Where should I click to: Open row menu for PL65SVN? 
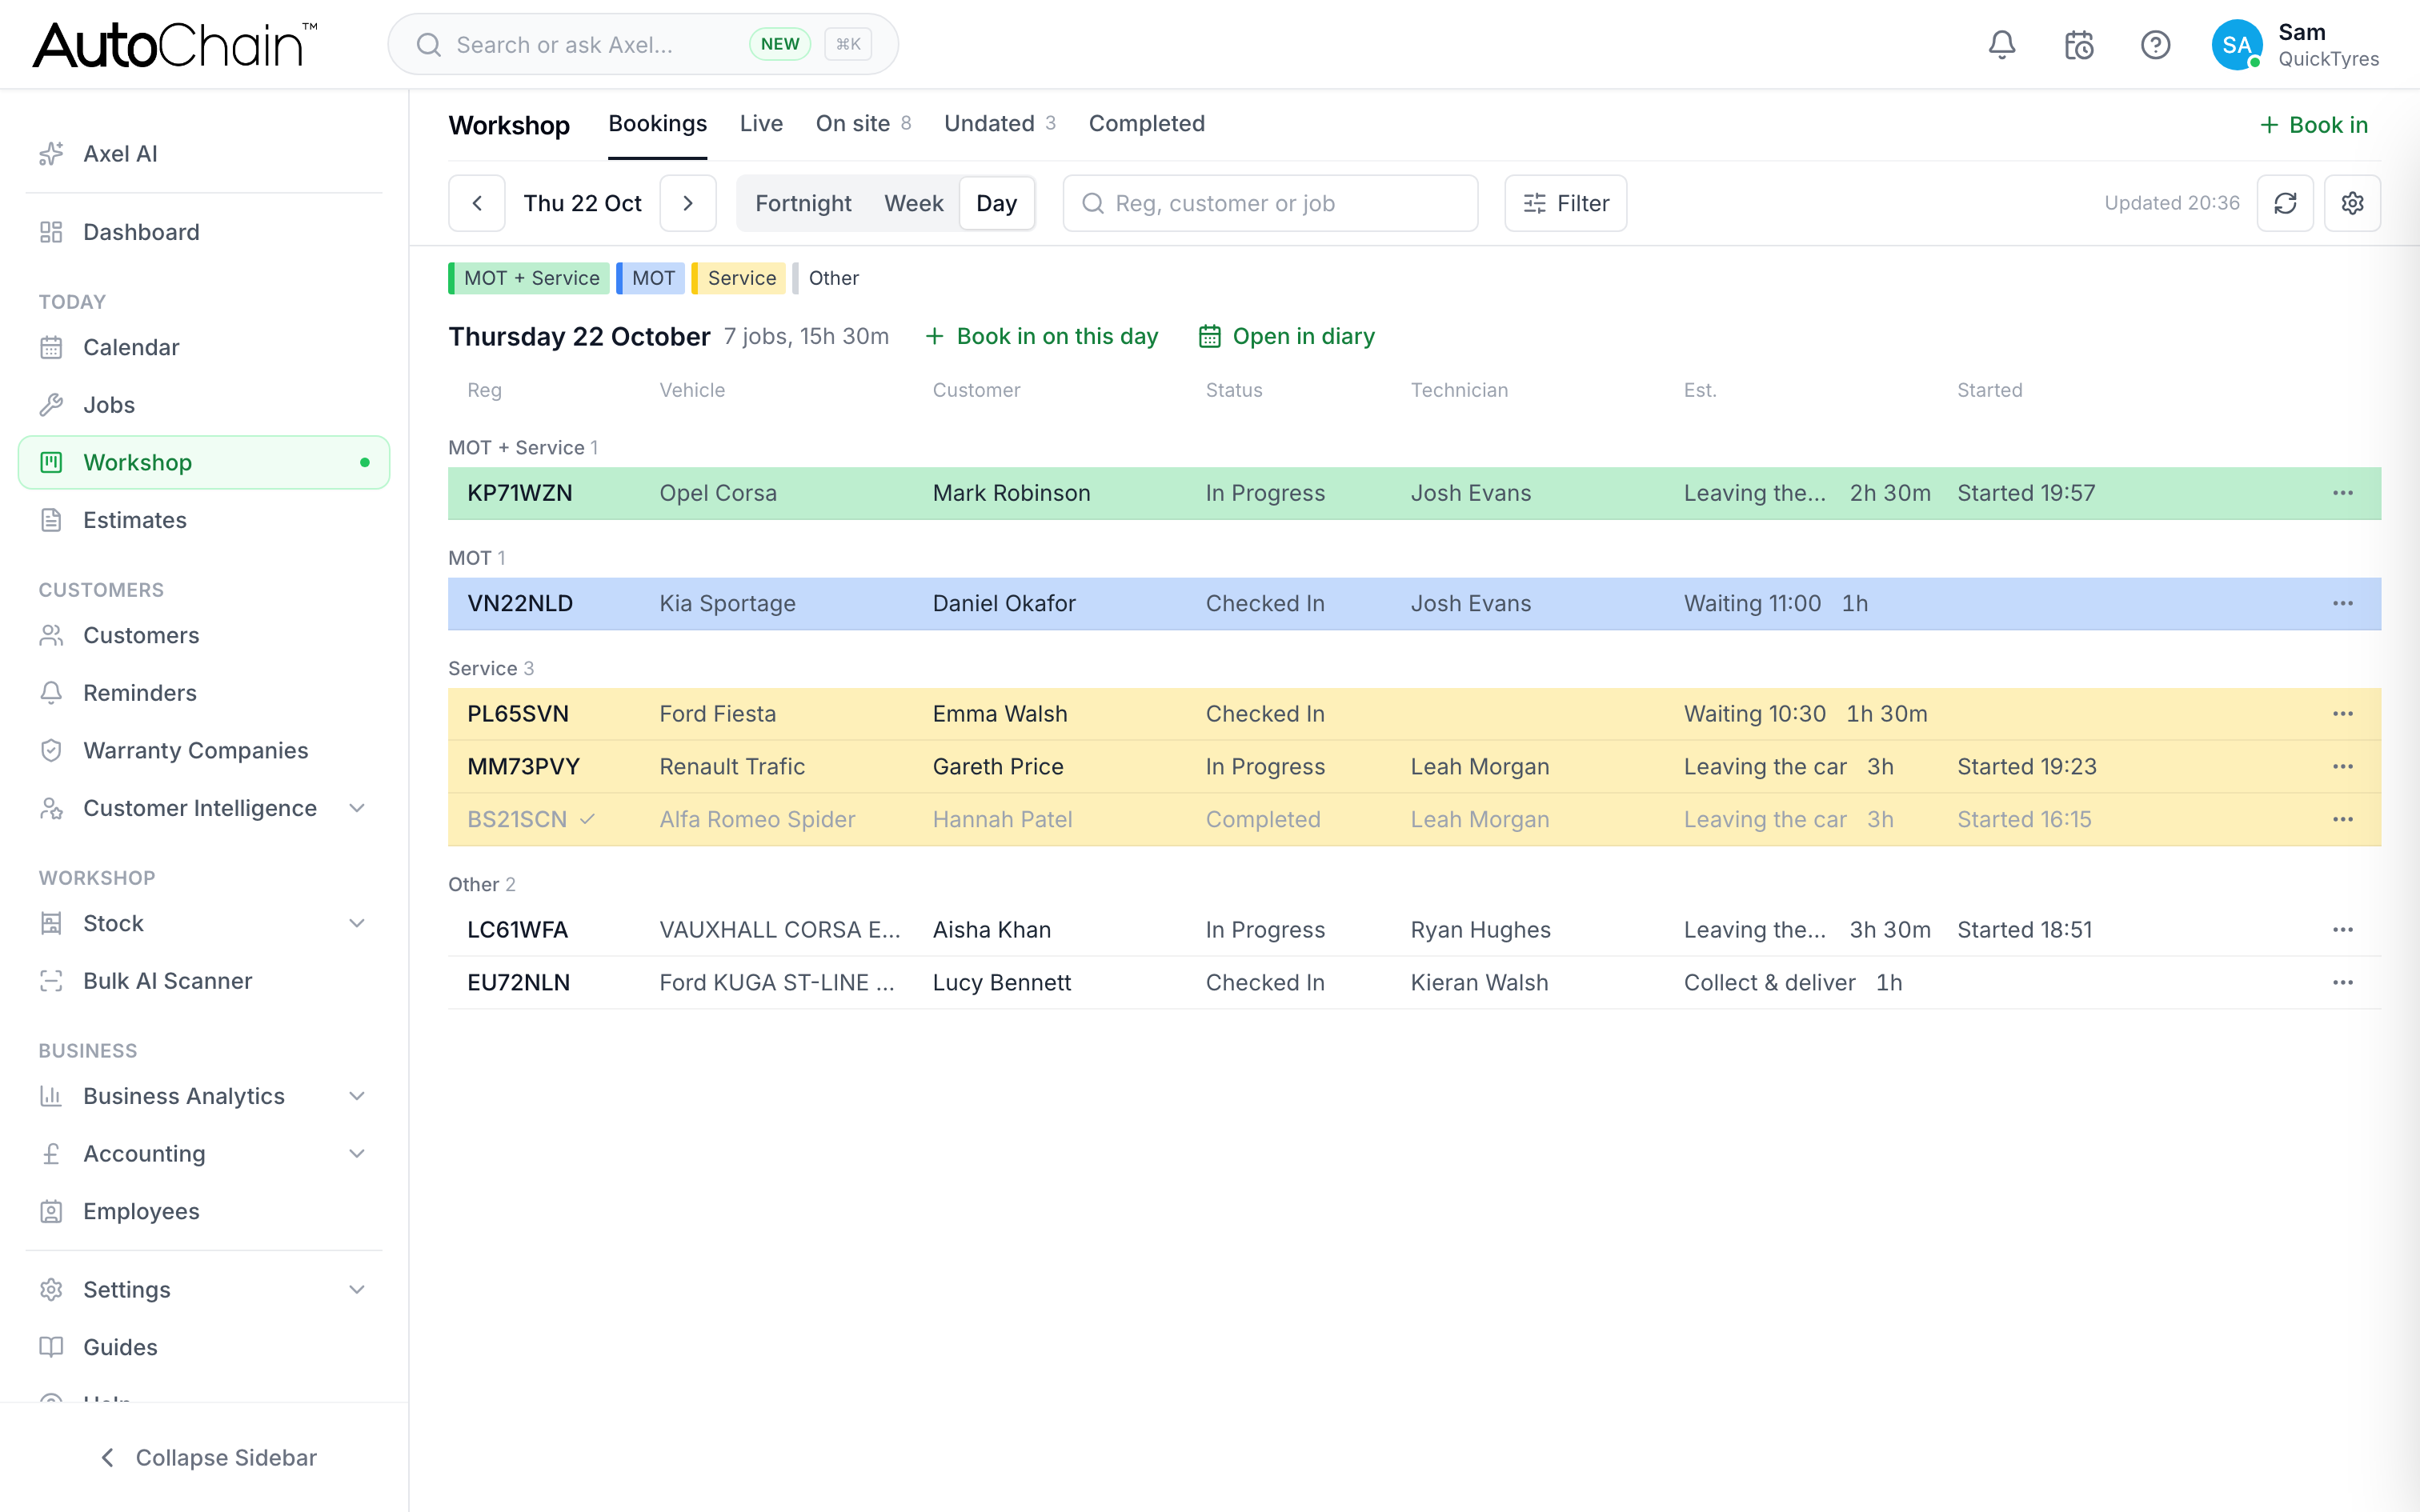pyautogui.click(x=2343, y=714)
